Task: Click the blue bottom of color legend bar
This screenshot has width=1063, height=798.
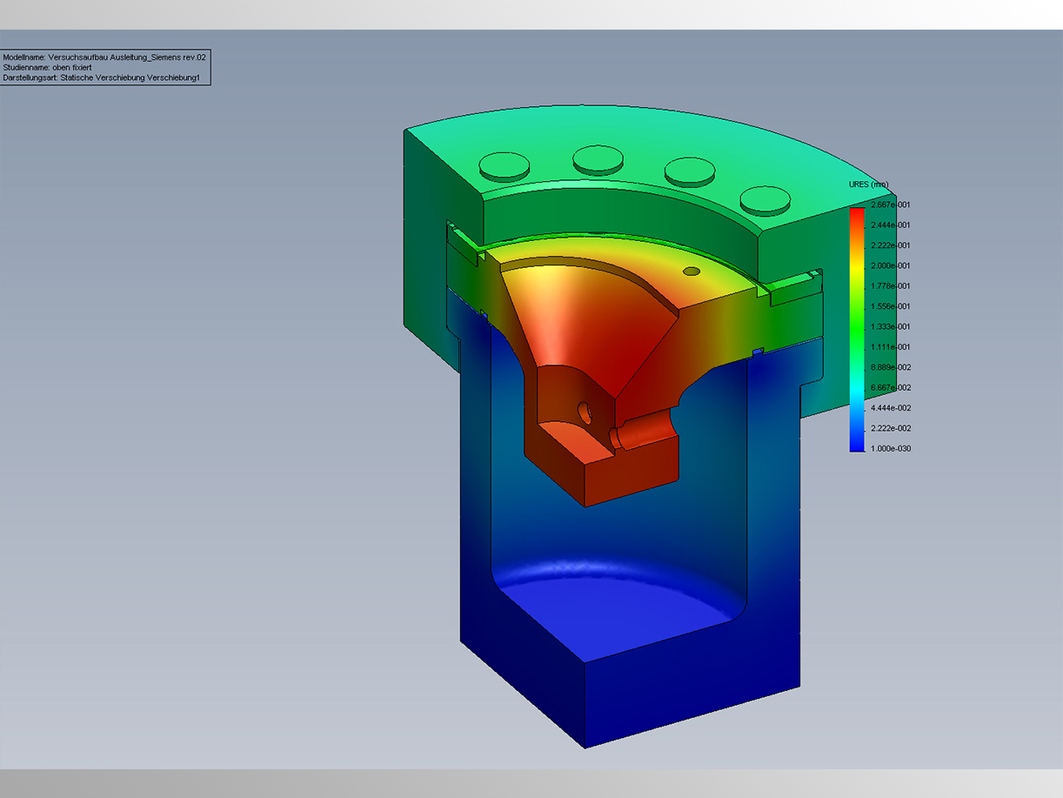Action: pyautogui.click(x=857, y=444)
